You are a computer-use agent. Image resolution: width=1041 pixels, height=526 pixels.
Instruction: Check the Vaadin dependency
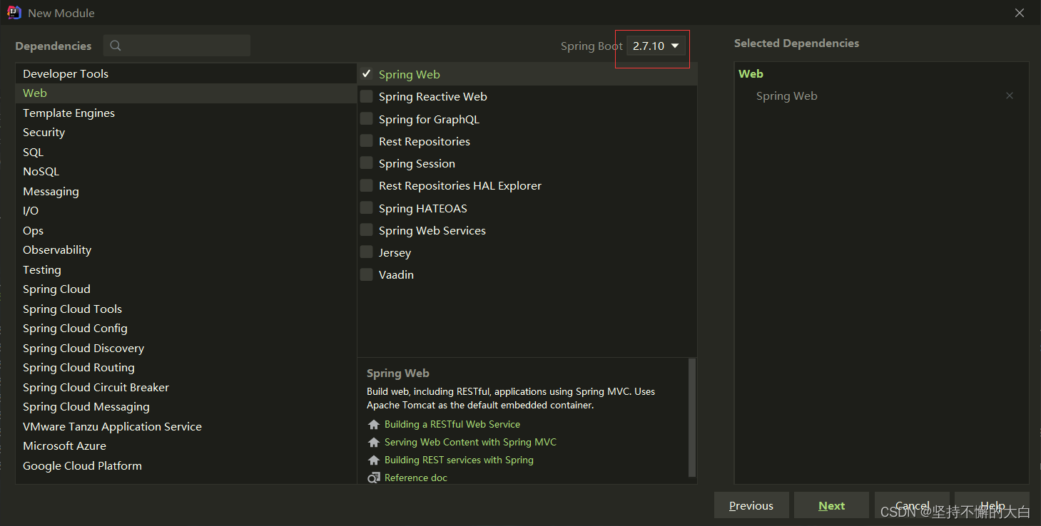[367, 274]
